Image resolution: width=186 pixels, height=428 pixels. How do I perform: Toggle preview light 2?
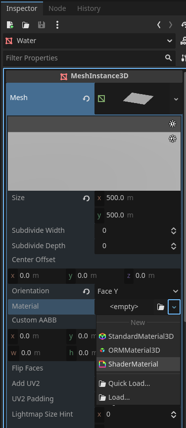(x=172, y=139)
